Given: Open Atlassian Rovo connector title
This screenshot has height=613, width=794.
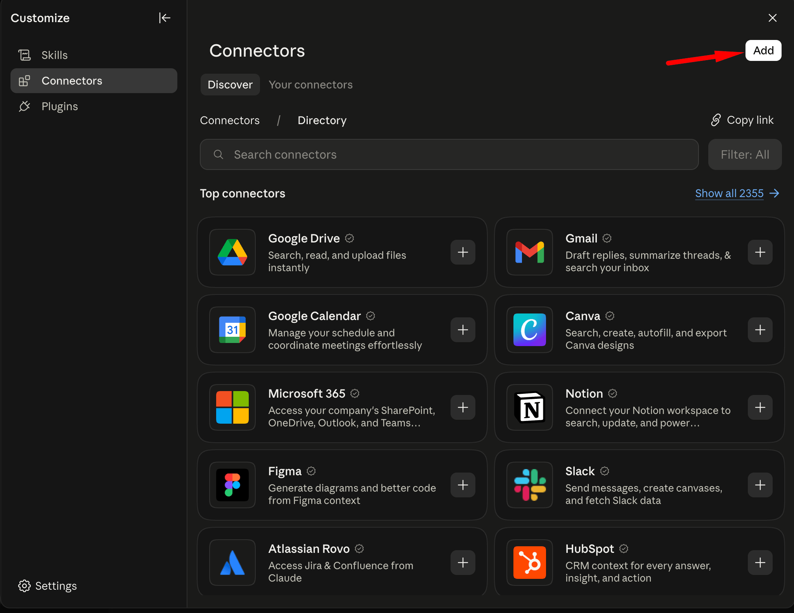Looking at the screenshot, I should point(309,549).
